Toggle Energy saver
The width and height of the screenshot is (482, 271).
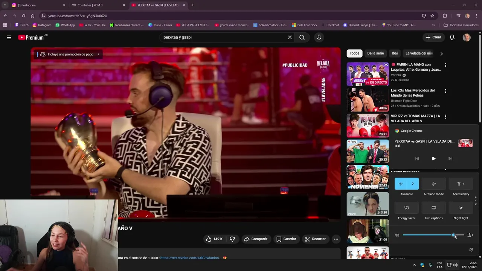[407, 208]
